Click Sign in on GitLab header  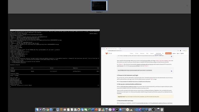point(178,54)
